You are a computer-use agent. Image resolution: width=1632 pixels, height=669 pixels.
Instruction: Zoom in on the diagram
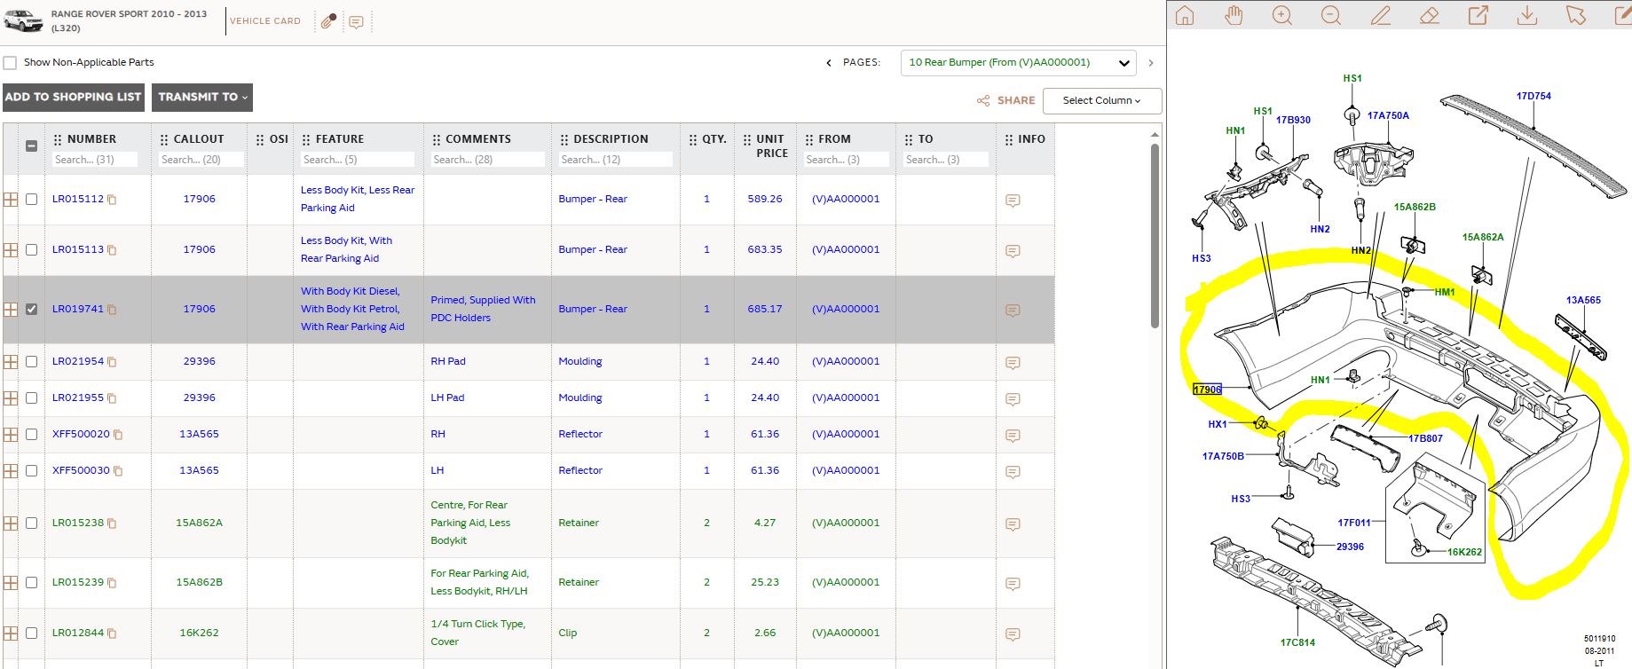[x=1282, y=15]
